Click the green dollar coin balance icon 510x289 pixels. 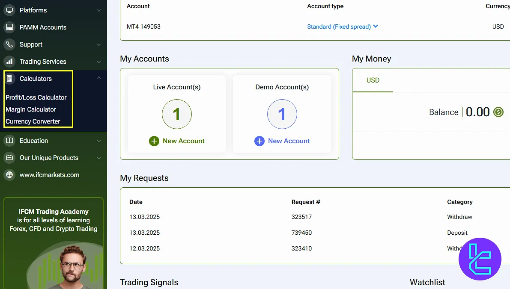[x=498, y=112]
